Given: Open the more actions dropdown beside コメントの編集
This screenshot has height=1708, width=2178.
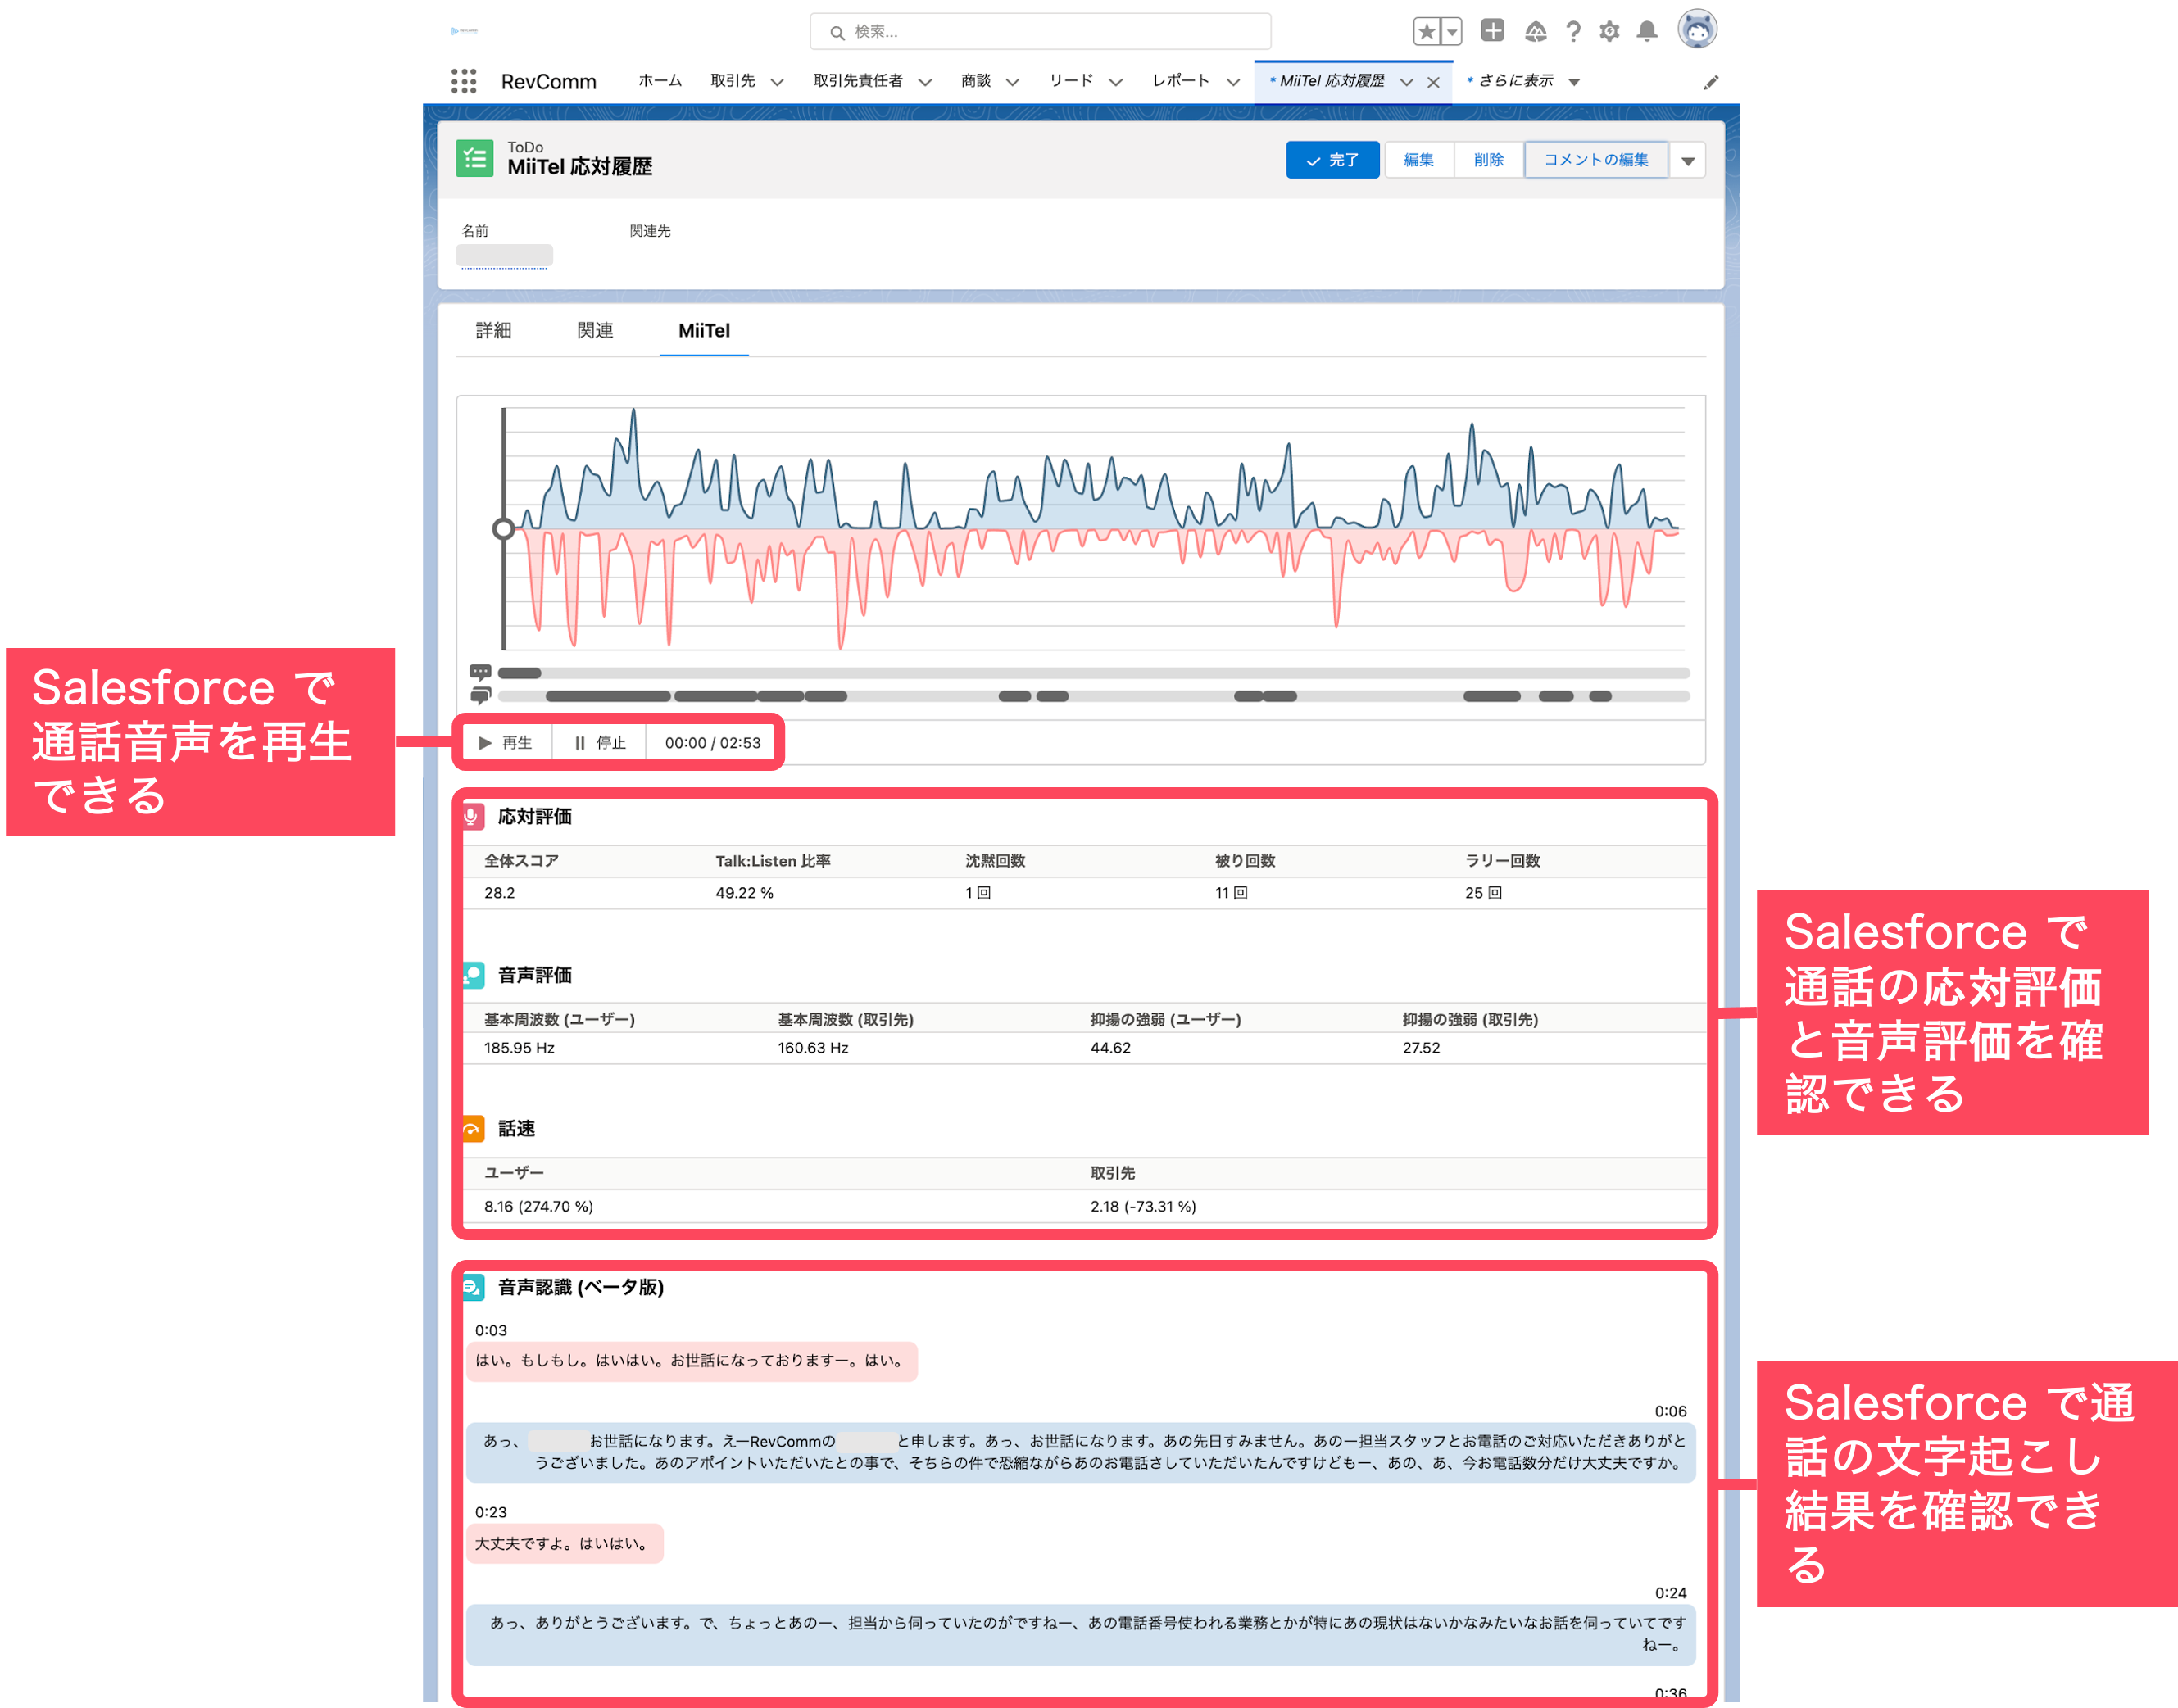Looking at the screenshot, I should click(x=1688, y=161).
